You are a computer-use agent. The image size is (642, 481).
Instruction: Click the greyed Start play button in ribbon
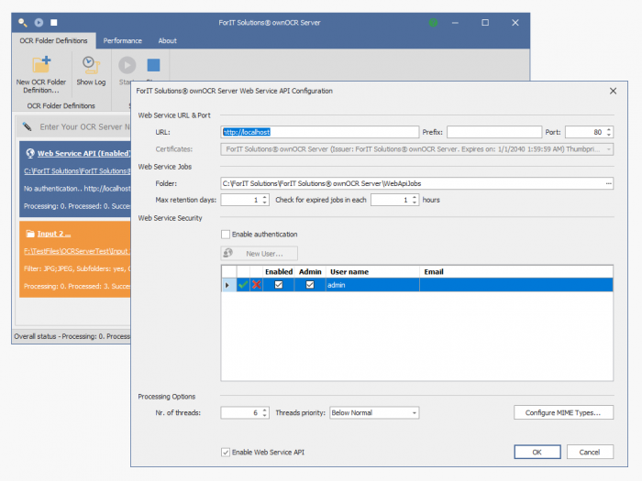point(127,65)
